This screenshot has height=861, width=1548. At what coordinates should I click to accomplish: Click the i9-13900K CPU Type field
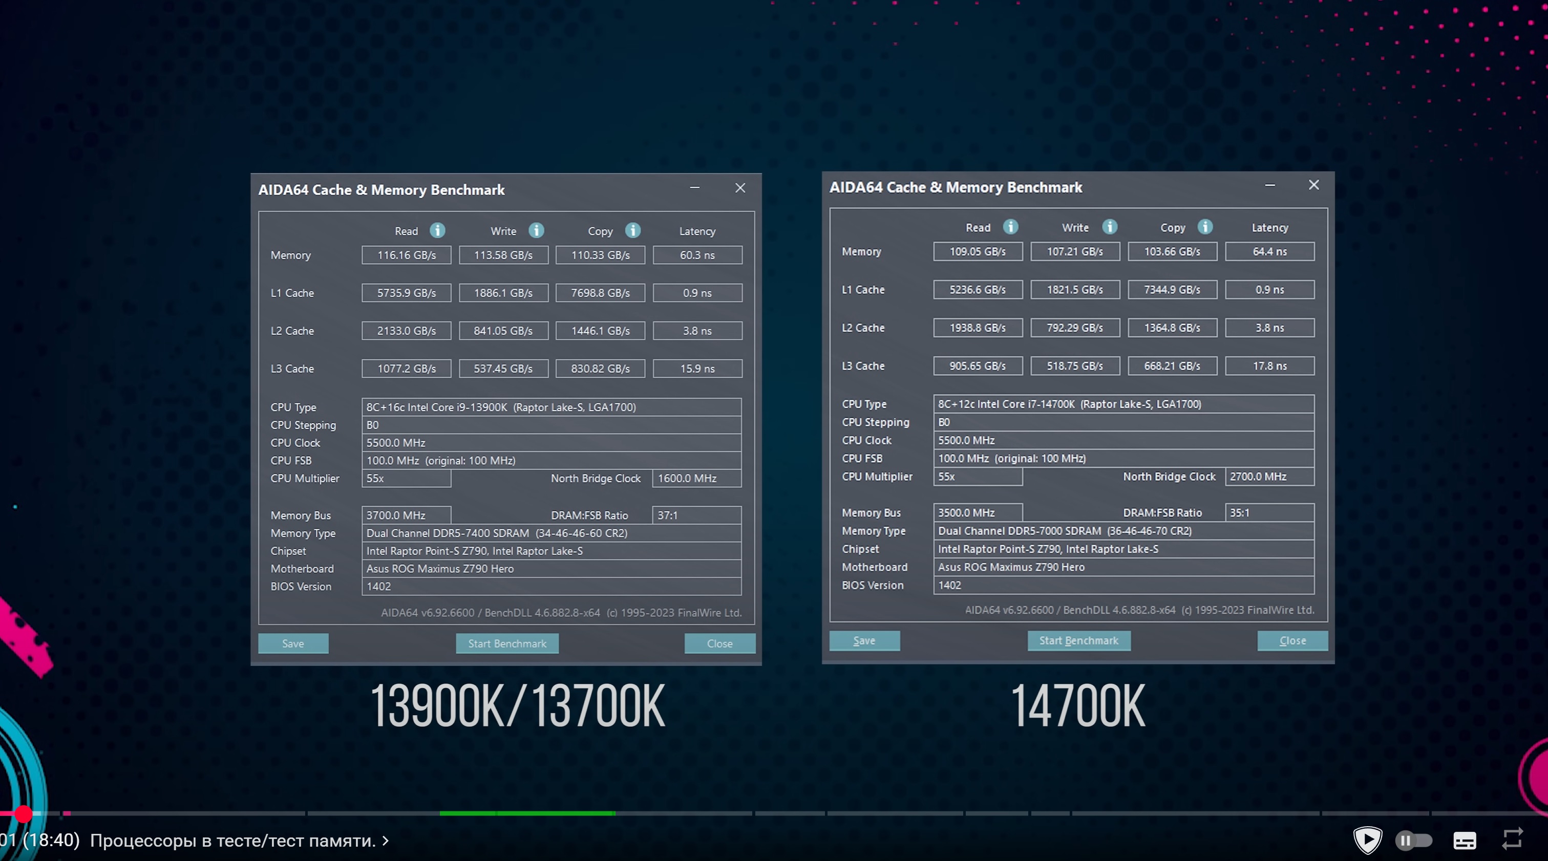coord(551,407)
